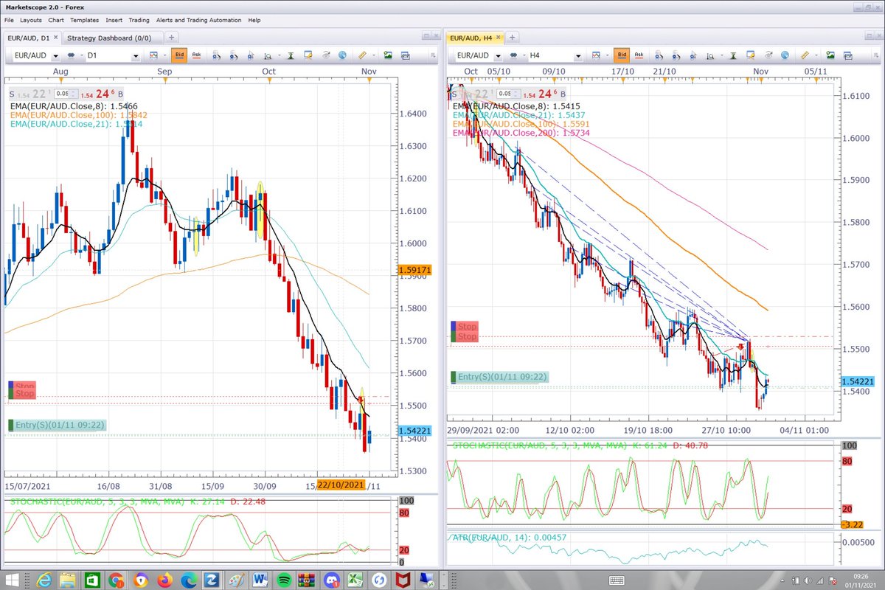Viewport: 885px width, 590px height.
Task: Click cursor pointer mode icon in D1 toolbar
Action: pos(251,56)
